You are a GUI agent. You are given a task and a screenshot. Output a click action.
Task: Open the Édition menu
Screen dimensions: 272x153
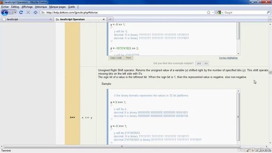[15, 7]
